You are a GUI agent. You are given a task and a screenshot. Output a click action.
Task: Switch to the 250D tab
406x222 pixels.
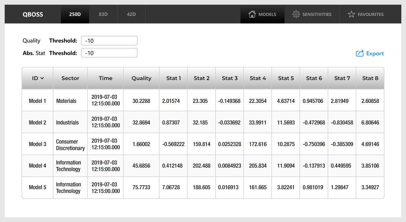click(75, 14)
